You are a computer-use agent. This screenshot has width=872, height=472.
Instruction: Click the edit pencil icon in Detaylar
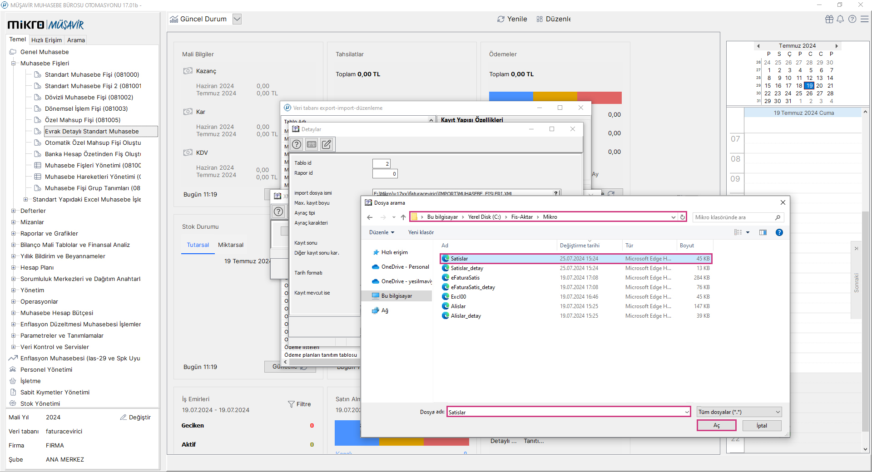coord(327,145)
